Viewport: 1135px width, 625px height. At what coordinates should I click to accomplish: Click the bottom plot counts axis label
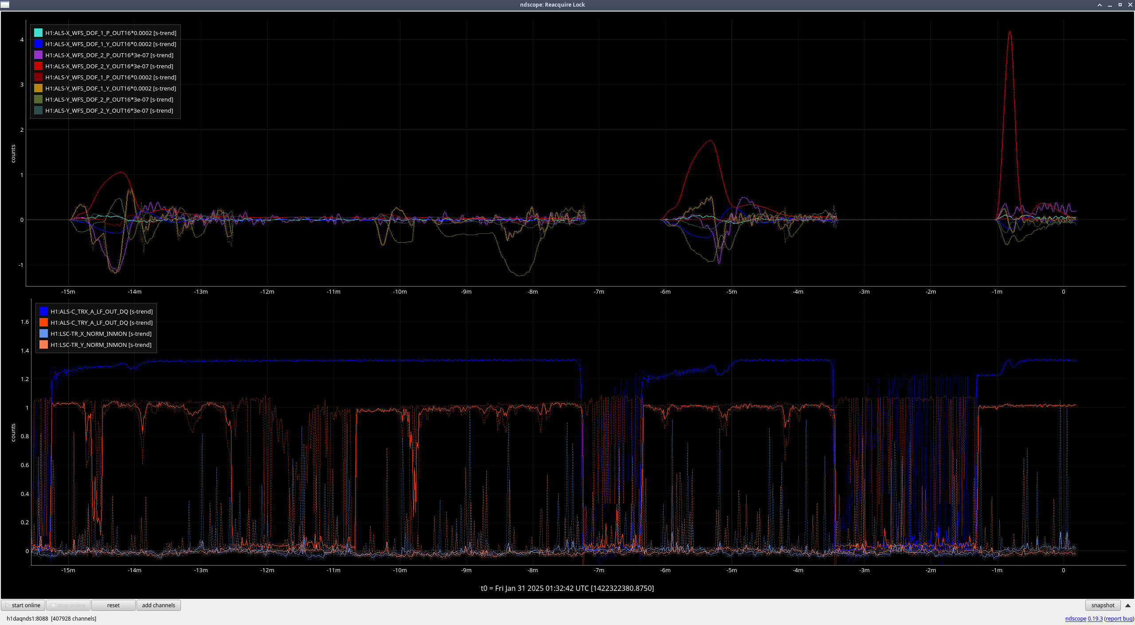(x=13, y=432)
